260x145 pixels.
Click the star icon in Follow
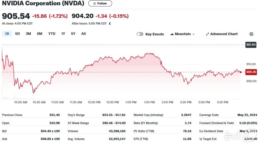(x=94, y=4)
